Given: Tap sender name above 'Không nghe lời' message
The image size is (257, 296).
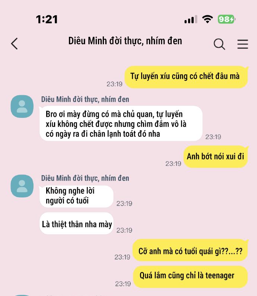Looking at the screenshot, I should point(85,178).
